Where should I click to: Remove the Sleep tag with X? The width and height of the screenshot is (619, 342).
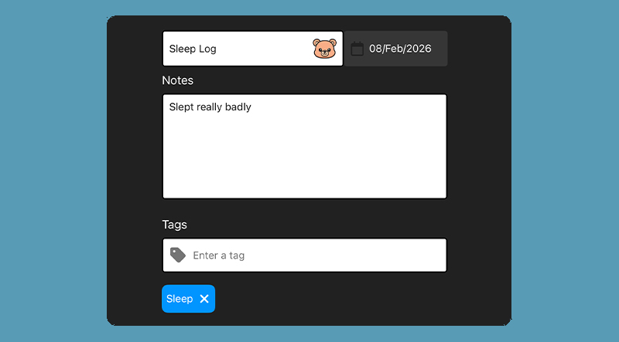tap(204, 299)
